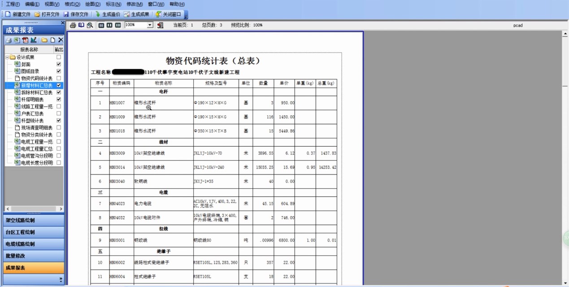Open the 格式(O) menu
The height and width of the screenshot is (287, 569).
[72, 4]
